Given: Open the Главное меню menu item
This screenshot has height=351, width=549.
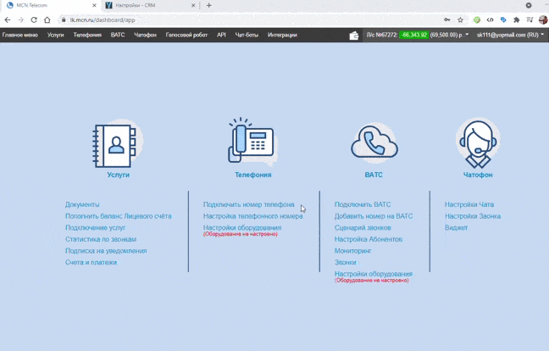Looking at the screenshot, I should coord(20,36).
